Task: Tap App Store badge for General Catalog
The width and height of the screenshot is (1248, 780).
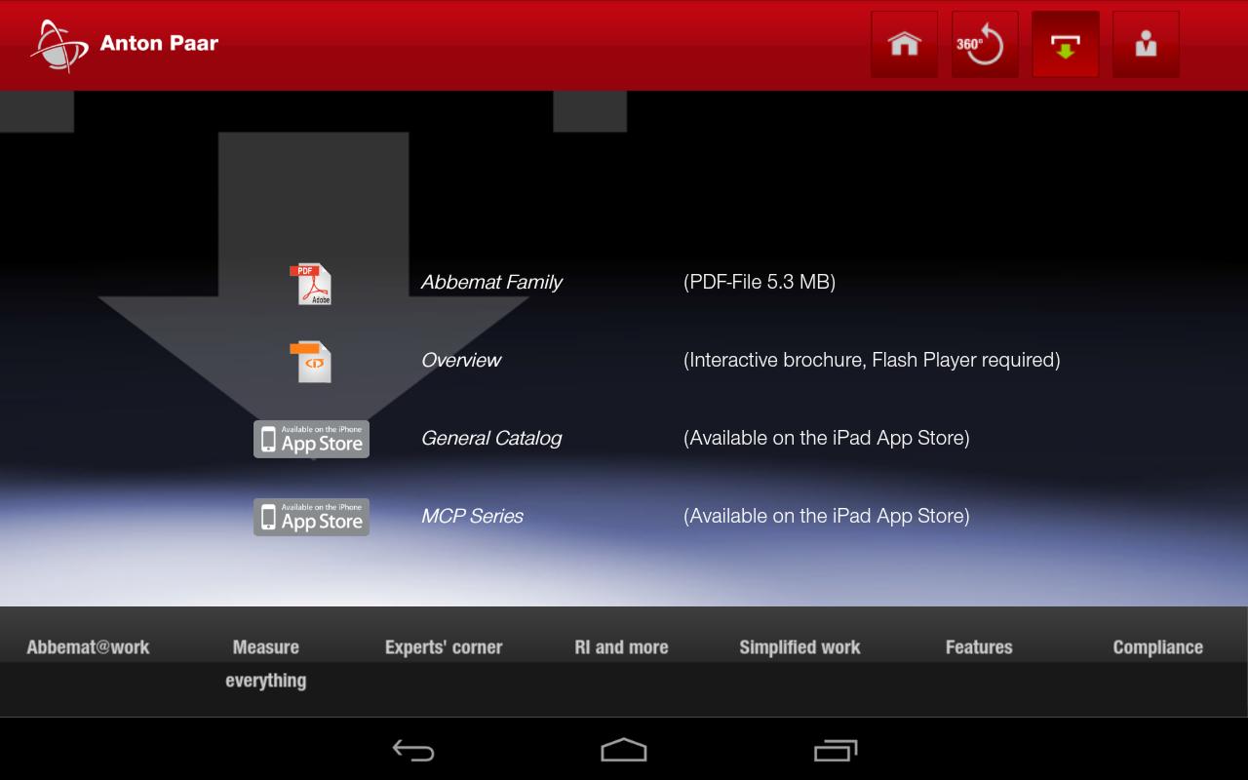Action: click(x=311, y=439)
